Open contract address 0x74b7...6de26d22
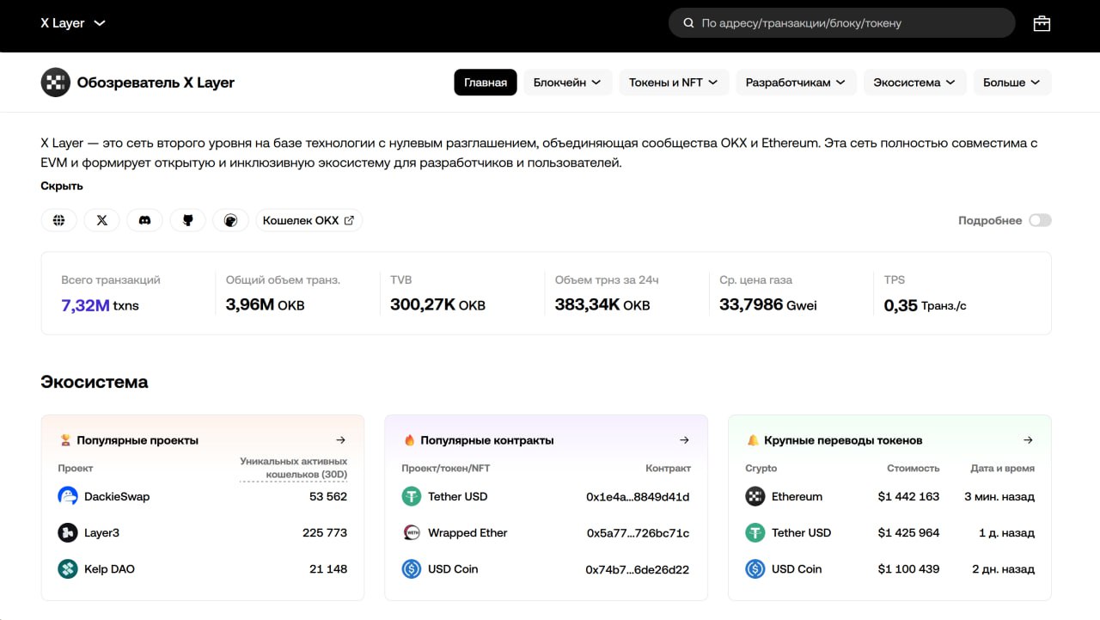Image resolution: width=1100 pixels, height=620 pixels. (x=638, y=568)
